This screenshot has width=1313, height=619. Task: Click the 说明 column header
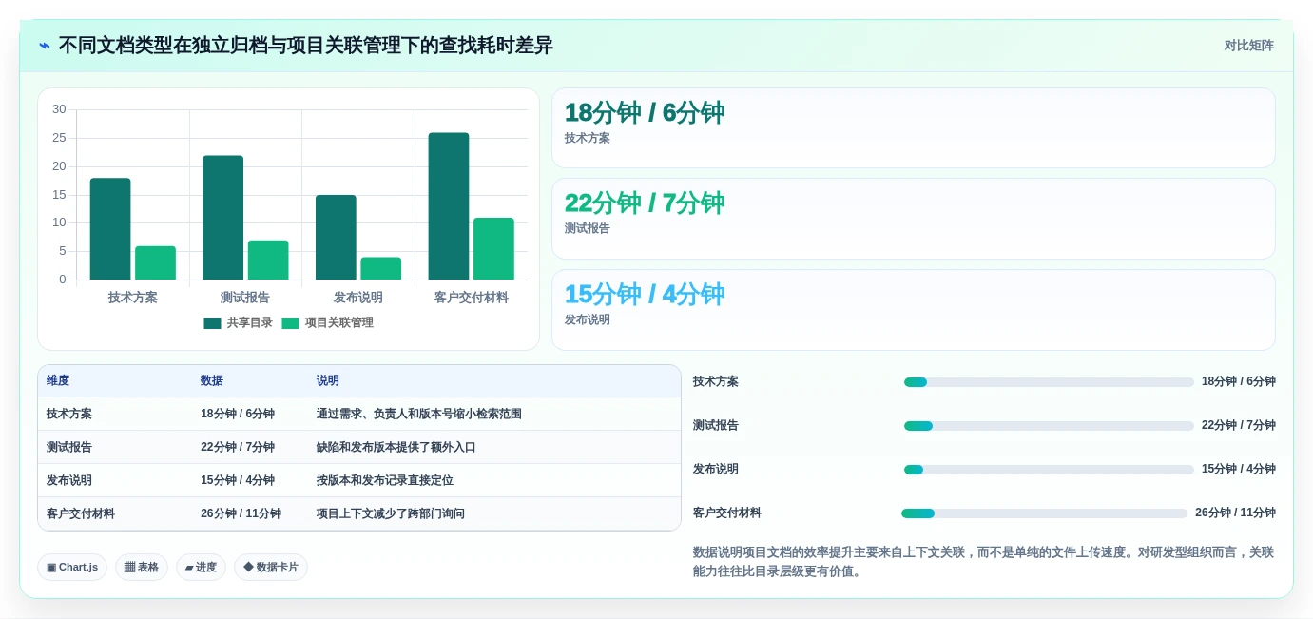click(x=328, y=380)
